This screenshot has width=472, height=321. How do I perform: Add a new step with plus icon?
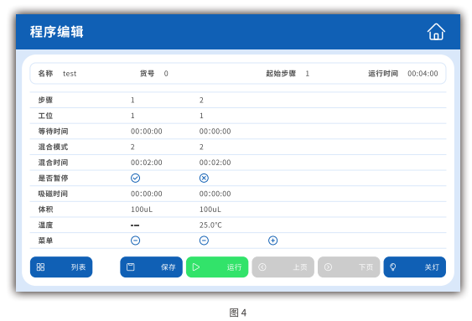[272, 241]
